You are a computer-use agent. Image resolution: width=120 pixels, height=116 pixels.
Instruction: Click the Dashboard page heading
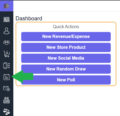coord(29,18)
